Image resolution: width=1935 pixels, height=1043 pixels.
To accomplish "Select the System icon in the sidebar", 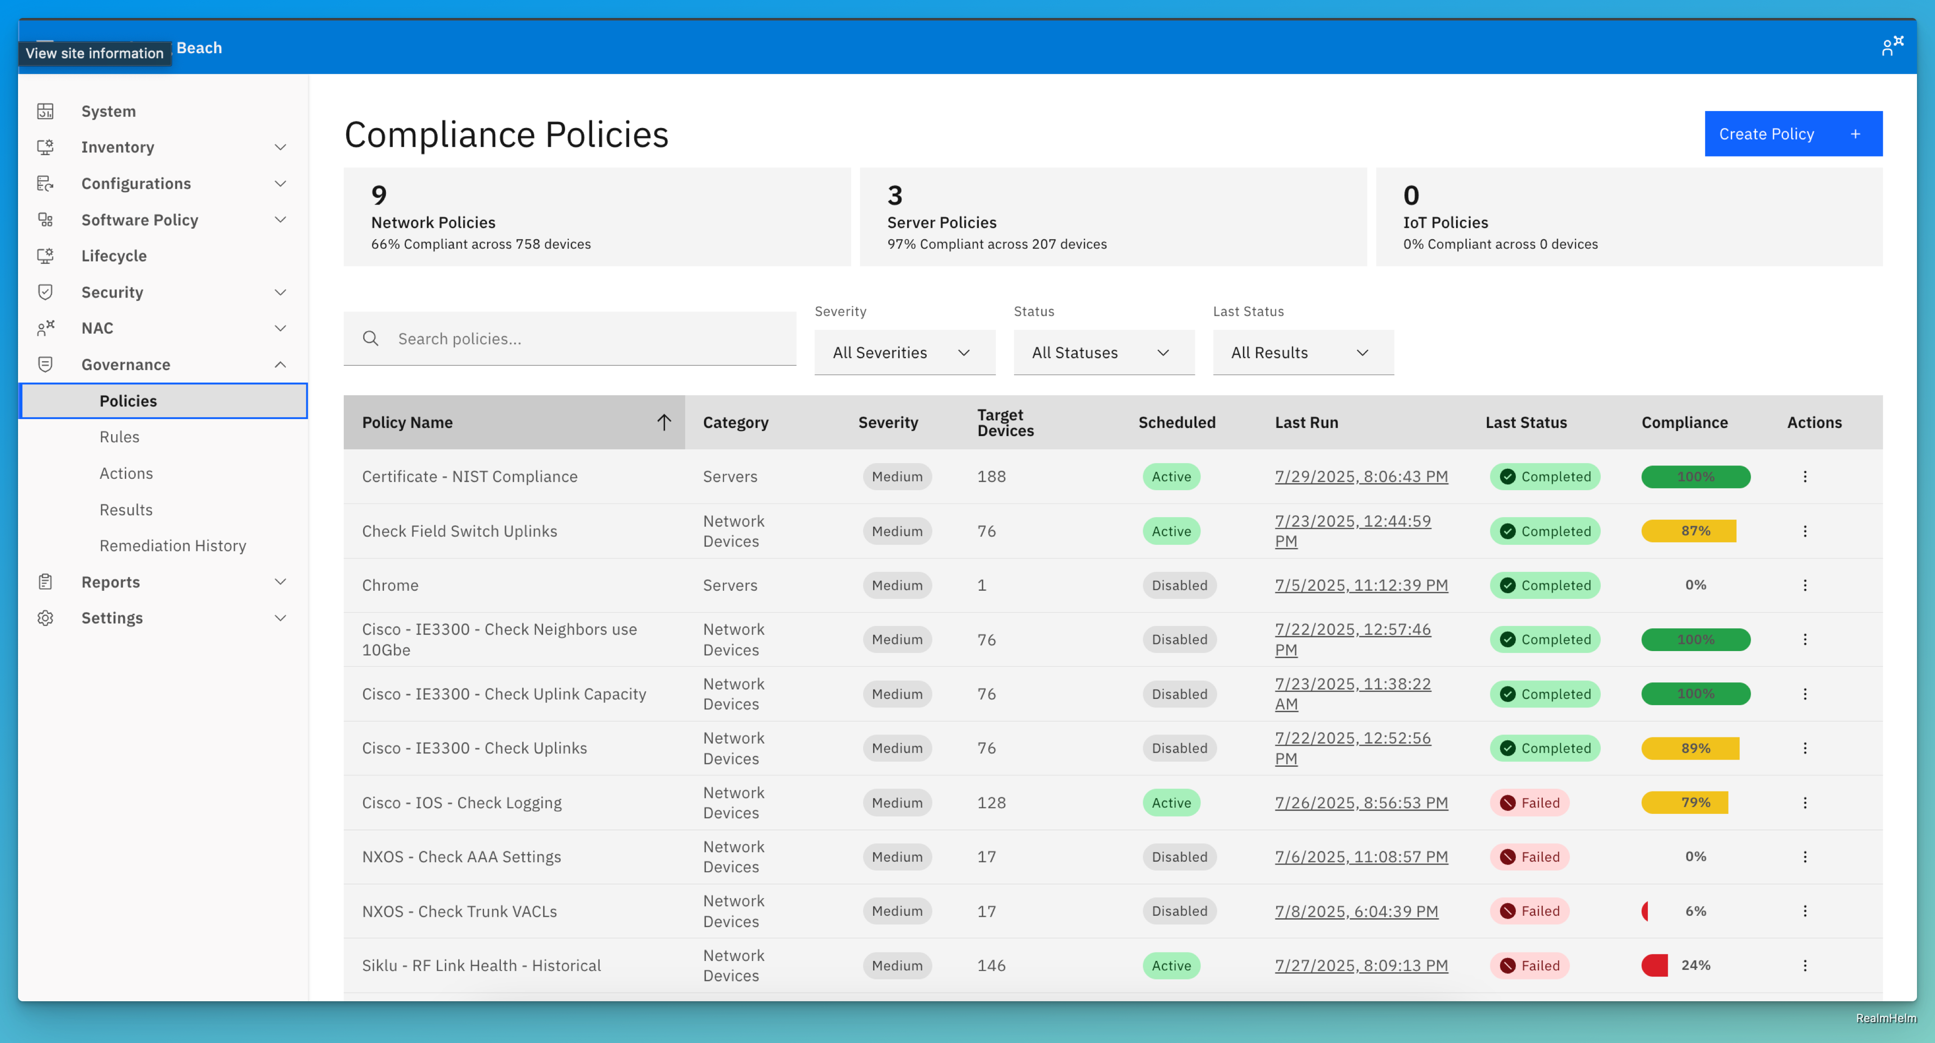I will 45,111.
